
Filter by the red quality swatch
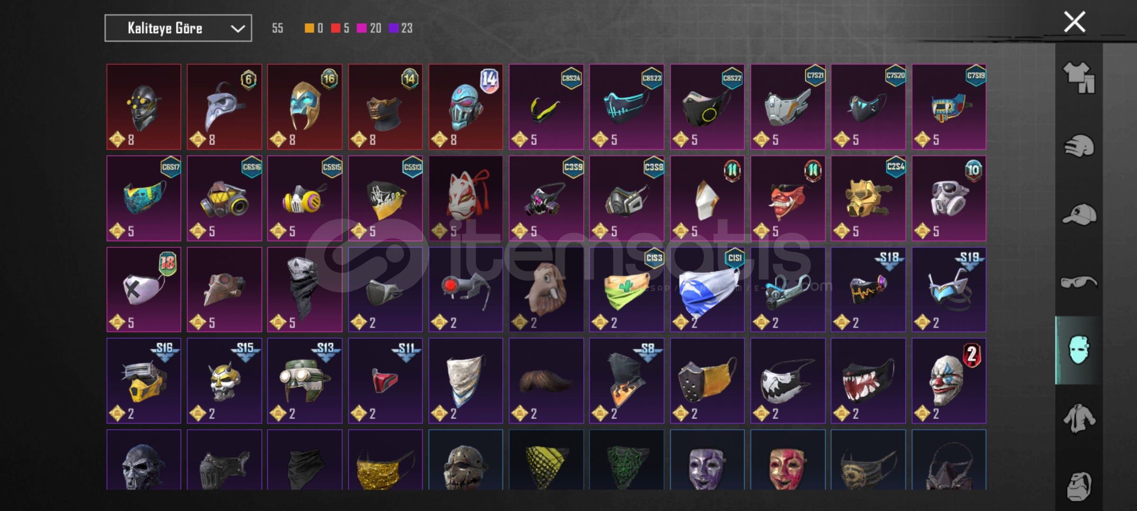click(335, 28)
